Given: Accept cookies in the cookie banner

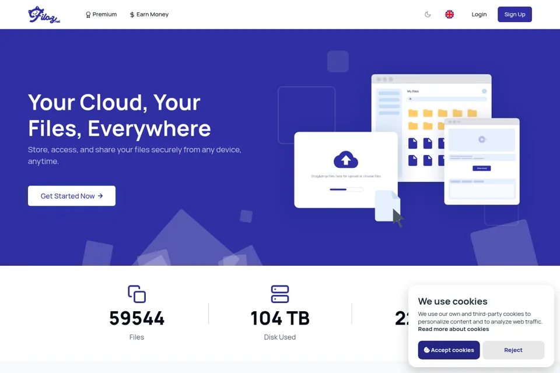Looking at the screenshot, I should pyautogui.click(x=449, y=350).
